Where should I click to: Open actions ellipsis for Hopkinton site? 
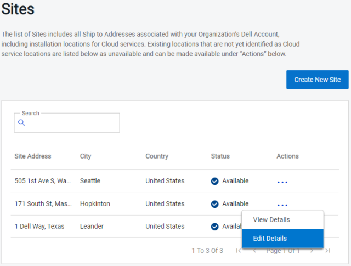pos(282,205)
